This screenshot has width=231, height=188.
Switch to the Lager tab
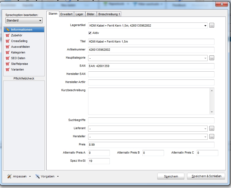79,14
